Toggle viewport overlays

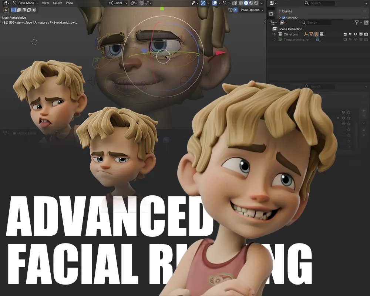pyautogui.click(x=215, y=3)
